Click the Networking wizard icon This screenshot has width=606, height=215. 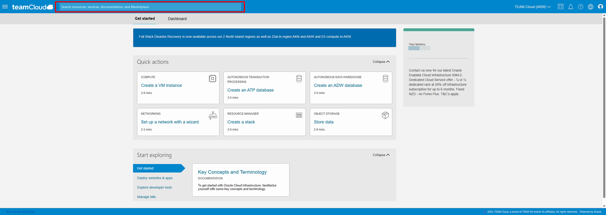click(x=213, y=115)
